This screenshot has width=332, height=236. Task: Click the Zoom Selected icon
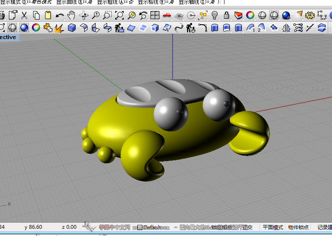132,15
